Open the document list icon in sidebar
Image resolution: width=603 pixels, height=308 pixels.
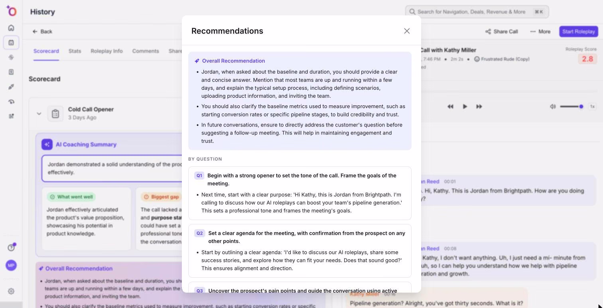click(x=11, y=72)
